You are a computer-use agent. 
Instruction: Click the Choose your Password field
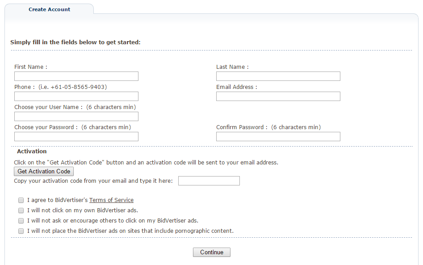[x=76, y=137]
